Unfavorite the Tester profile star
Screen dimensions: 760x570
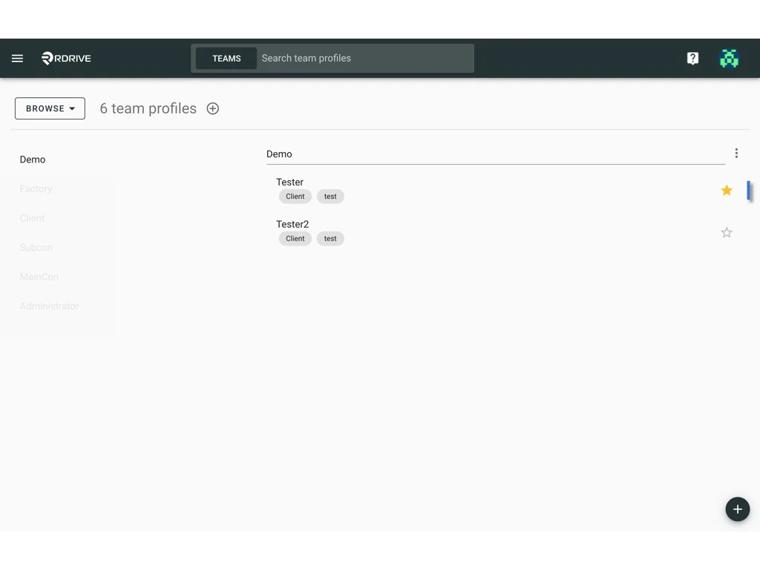pyautogui.click(x=726, y=190)
